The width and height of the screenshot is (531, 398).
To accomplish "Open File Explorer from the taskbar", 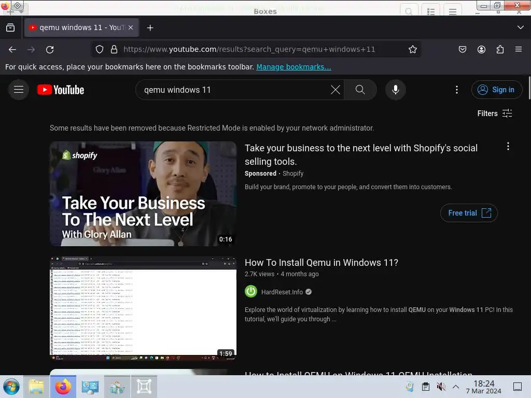I will 36,387.
